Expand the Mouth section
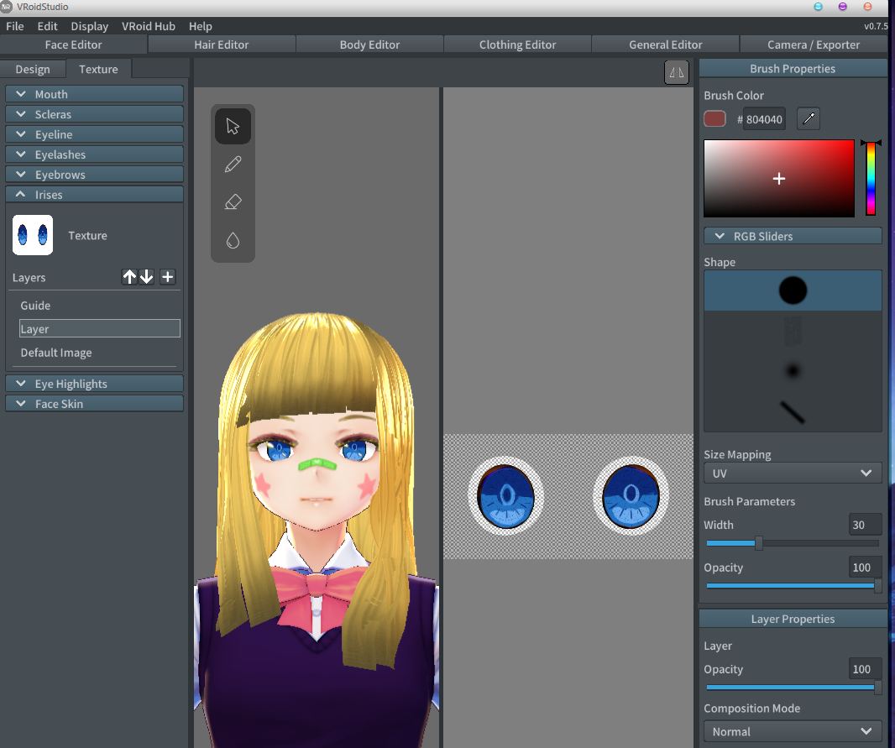895x748 pixels. [x=94, y=94]
